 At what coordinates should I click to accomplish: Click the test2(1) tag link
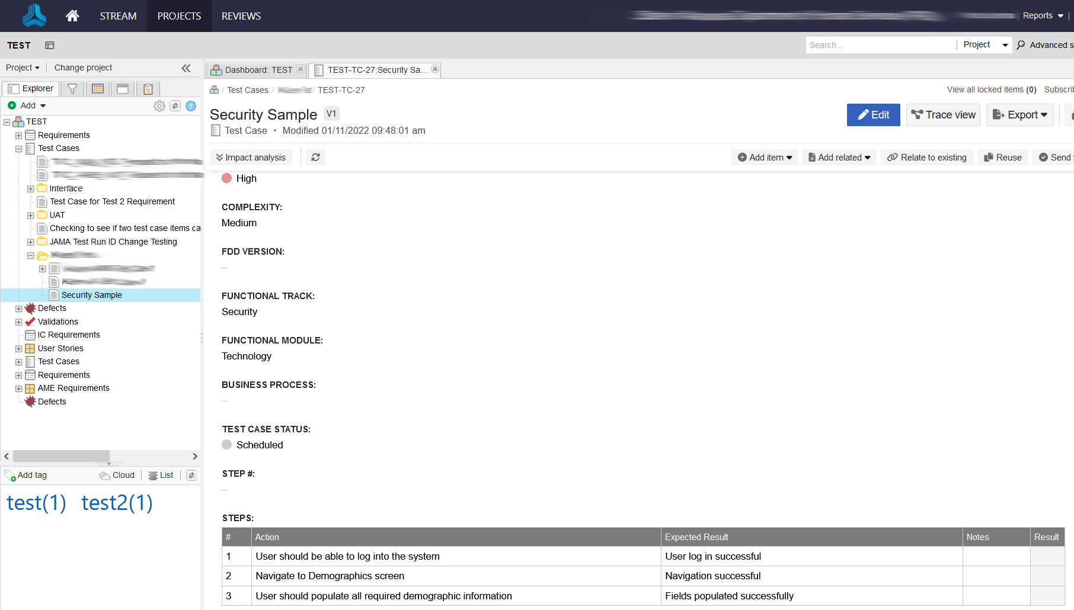tap(117, 503)
